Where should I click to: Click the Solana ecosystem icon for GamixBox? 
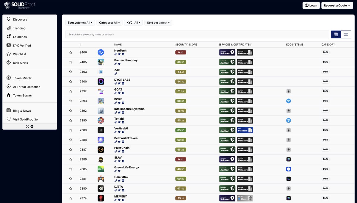pyautogui.click(x=288, y=179)
